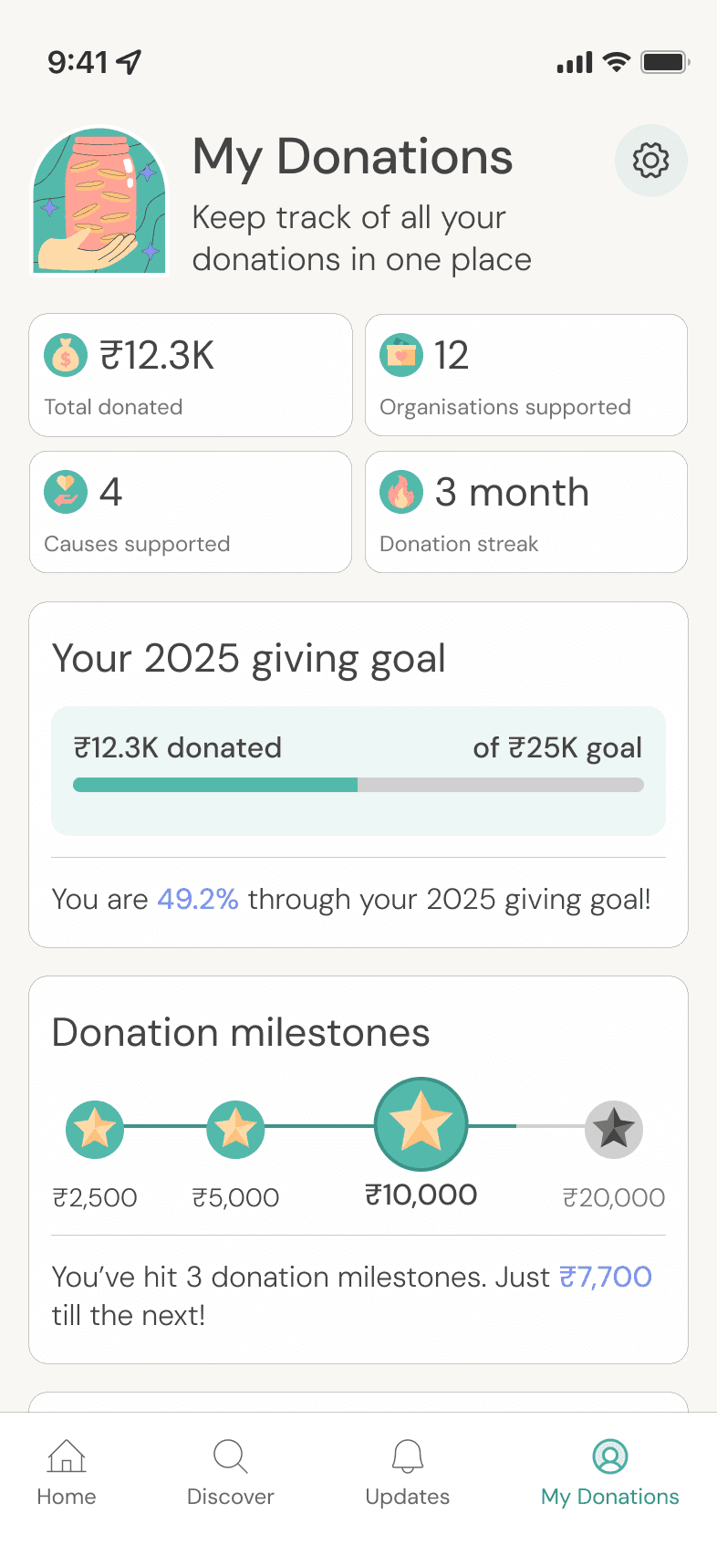
Task: Select the My Donations tab
Action: point(609,1471)
